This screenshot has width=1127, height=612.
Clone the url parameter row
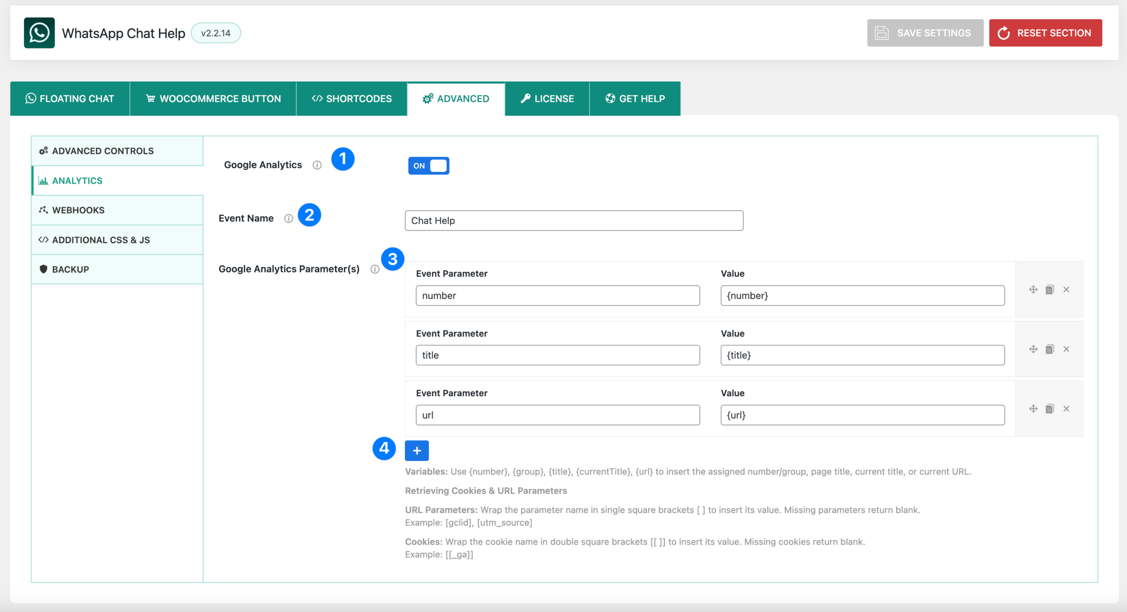pos(1050,409)
